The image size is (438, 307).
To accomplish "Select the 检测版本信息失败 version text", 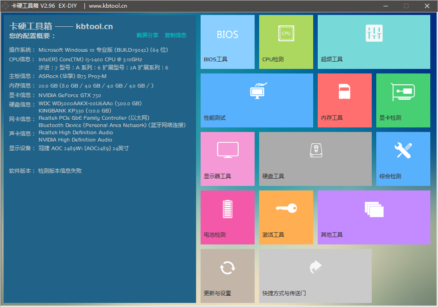I will [x=60, y=171].
